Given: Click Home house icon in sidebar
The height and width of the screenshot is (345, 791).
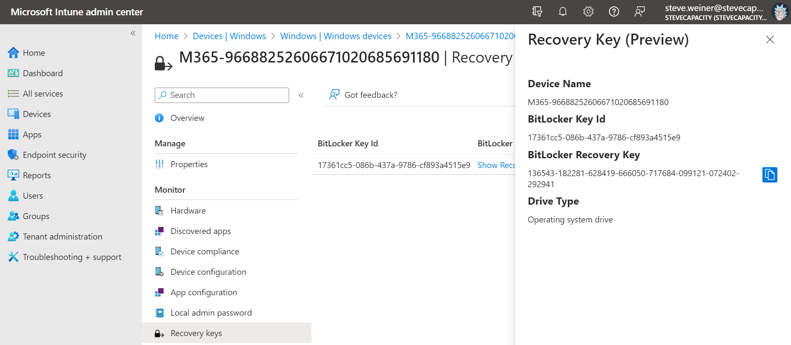Looking at the screenshot, I should 13,53.
